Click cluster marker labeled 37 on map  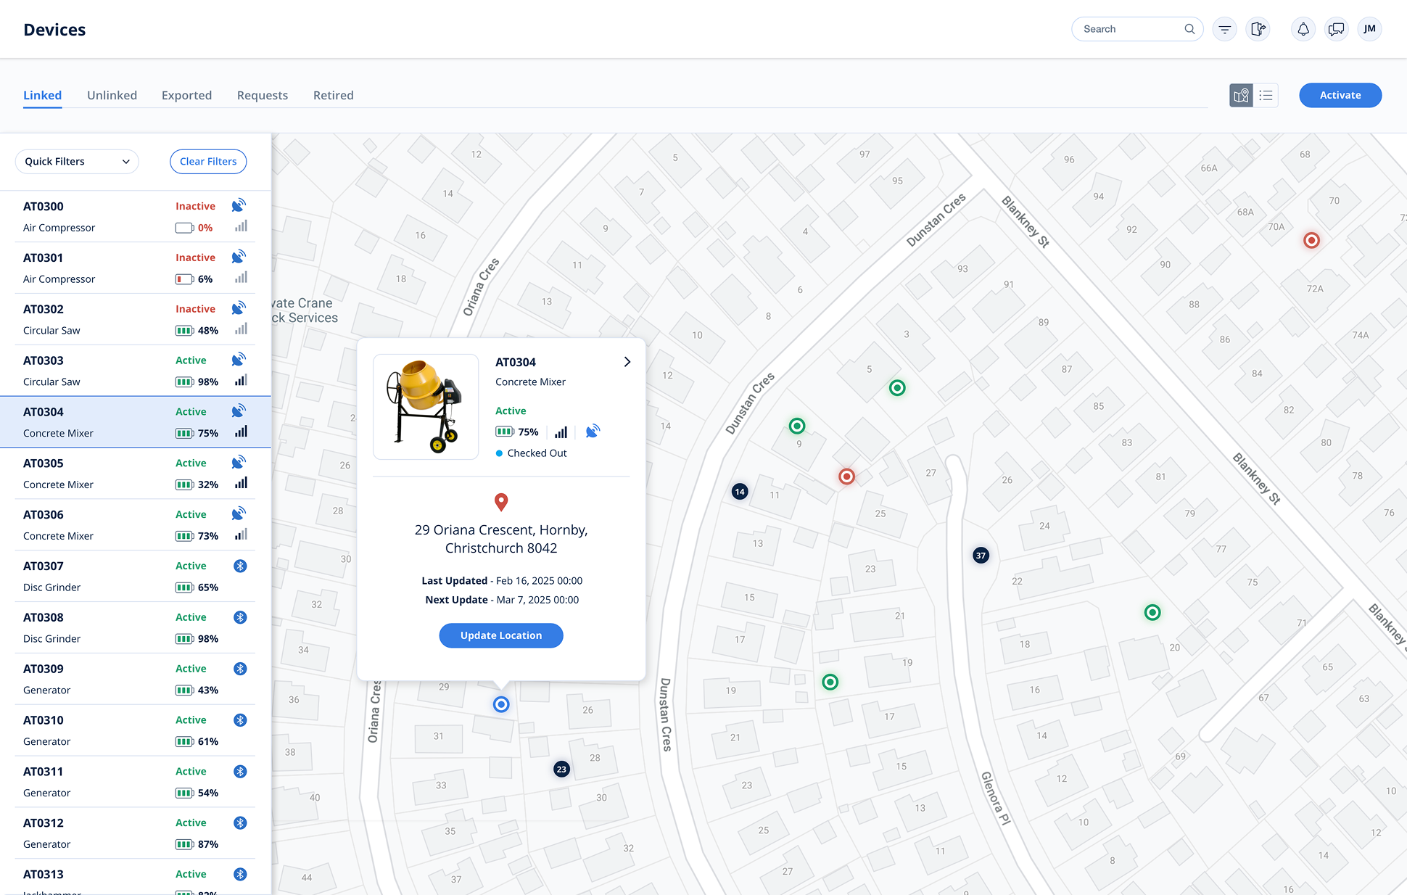point(981,556)
